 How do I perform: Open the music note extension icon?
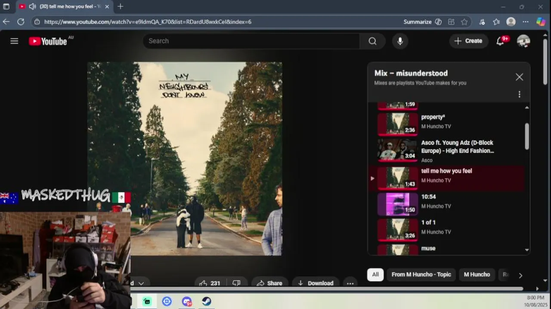pyautogui.click(x=482, y=21)
